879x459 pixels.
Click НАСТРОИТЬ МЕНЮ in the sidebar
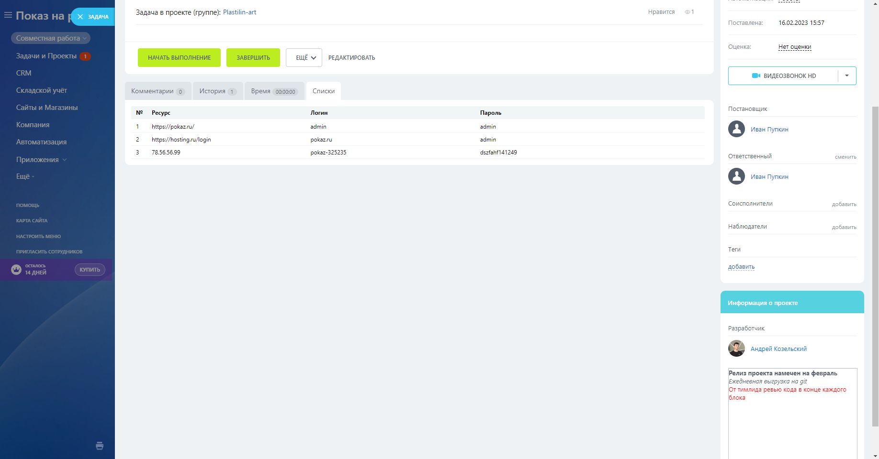click(x=38, y=237)
